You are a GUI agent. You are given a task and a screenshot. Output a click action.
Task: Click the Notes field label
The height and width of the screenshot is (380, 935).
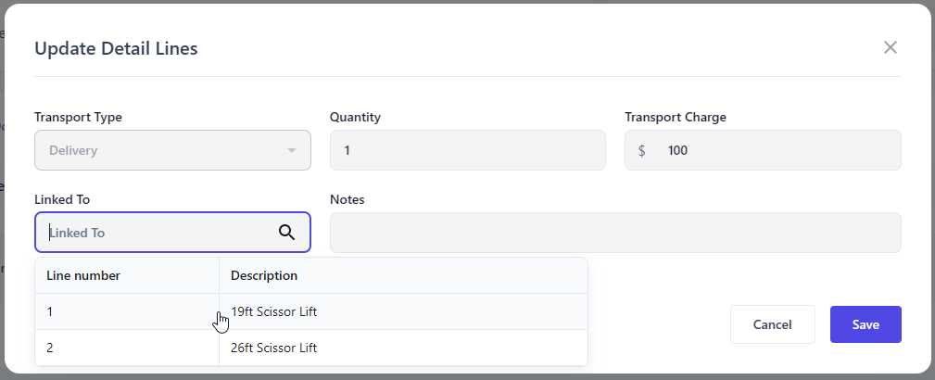click(x=347, y=199)
